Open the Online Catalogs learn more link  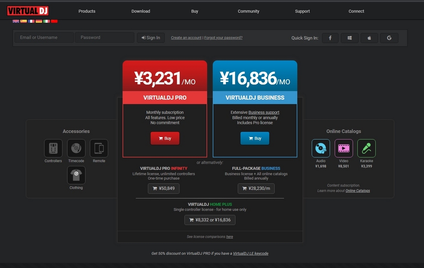pyautogui.click(x=358, y=191)
